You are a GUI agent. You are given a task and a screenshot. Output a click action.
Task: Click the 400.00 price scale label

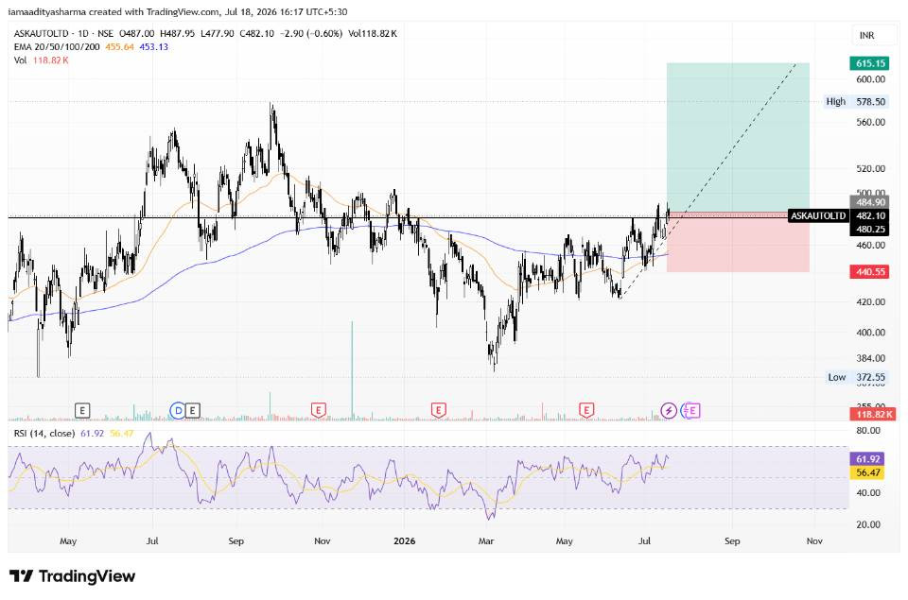pos(871,333)
